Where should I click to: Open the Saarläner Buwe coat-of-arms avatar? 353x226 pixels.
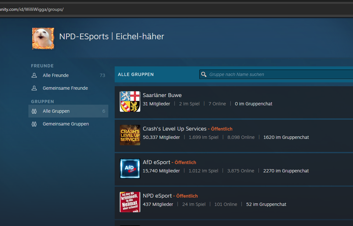[x=130, y=102]
